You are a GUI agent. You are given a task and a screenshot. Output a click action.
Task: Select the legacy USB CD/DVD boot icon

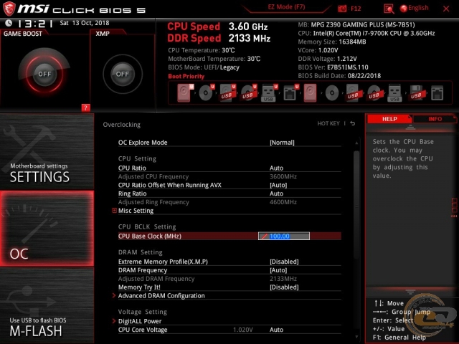coord(374,93)
